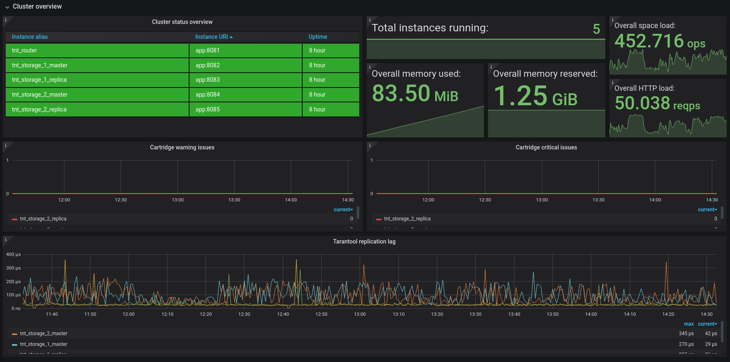
Task: Click orange color swatch beside tnt_storage_2_master legend
Action: click(14, 334)
